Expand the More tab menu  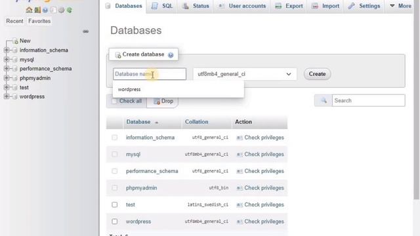coord(401,6)
